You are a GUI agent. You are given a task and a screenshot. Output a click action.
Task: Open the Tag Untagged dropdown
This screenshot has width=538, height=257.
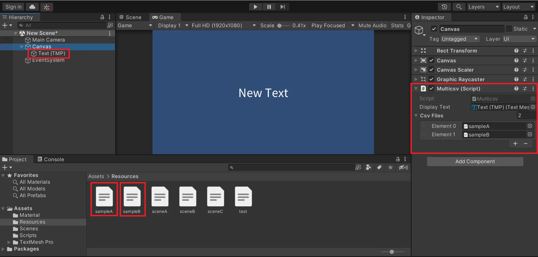point(460,39)
